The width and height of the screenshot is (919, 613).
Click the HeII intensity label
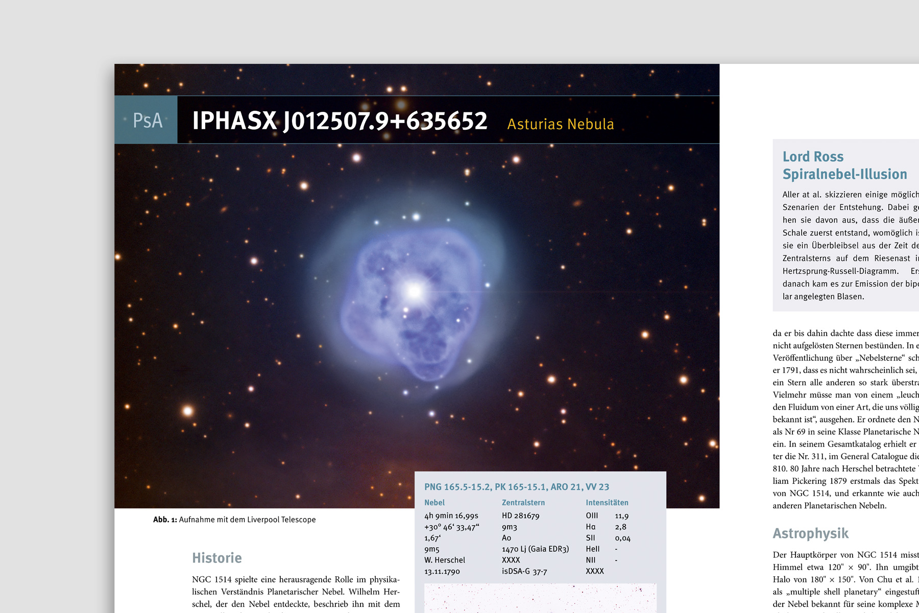593,549
